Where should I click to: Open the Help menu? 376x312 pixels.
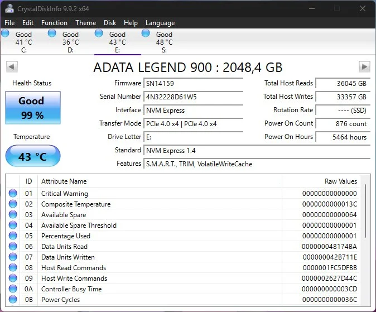pos(131,23)
